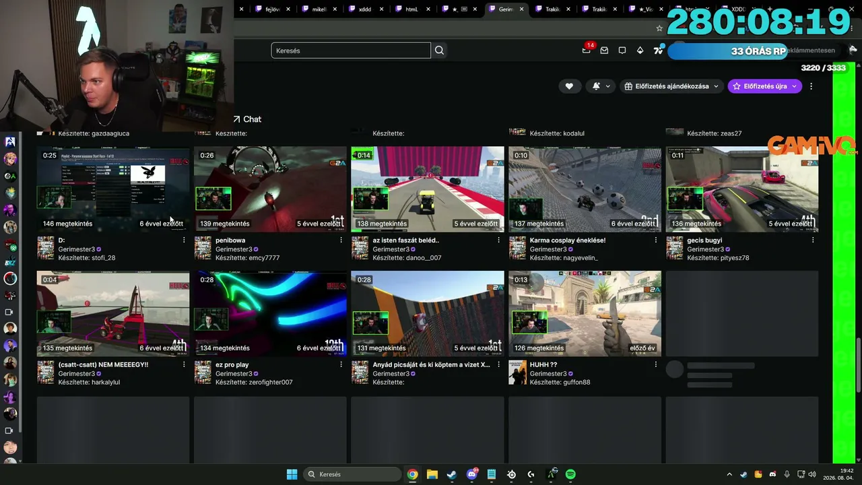The height and width of the screenshot is (485, 862).
Task: Open the chat bubble icon in top bar
Action: (x=622, y=51)
